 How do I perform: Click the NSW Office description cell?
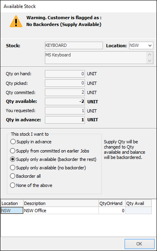tap(61, 211)
